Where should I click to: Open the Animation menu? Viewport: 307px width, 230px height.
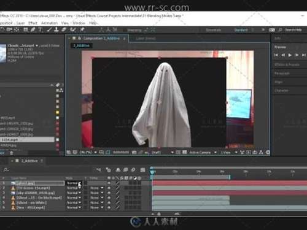point(49,23)
